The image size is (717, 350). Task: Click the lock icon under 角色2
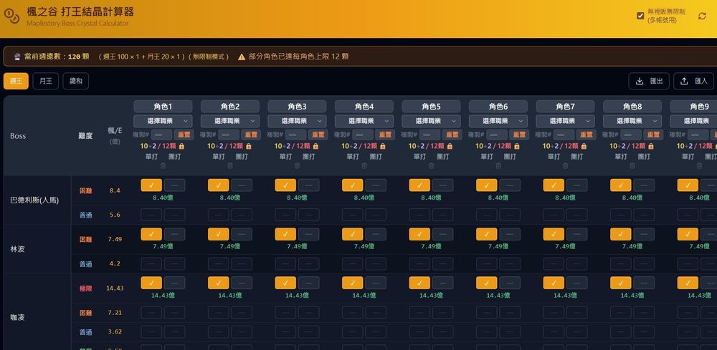pos(249,146)
